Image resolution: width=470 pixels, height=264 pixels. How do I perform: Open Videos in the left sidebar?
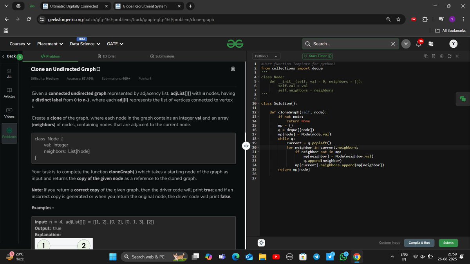[9, 113]
